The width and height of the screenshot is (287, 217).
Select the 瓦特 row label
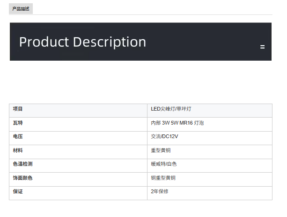click(x=18, y=123)
